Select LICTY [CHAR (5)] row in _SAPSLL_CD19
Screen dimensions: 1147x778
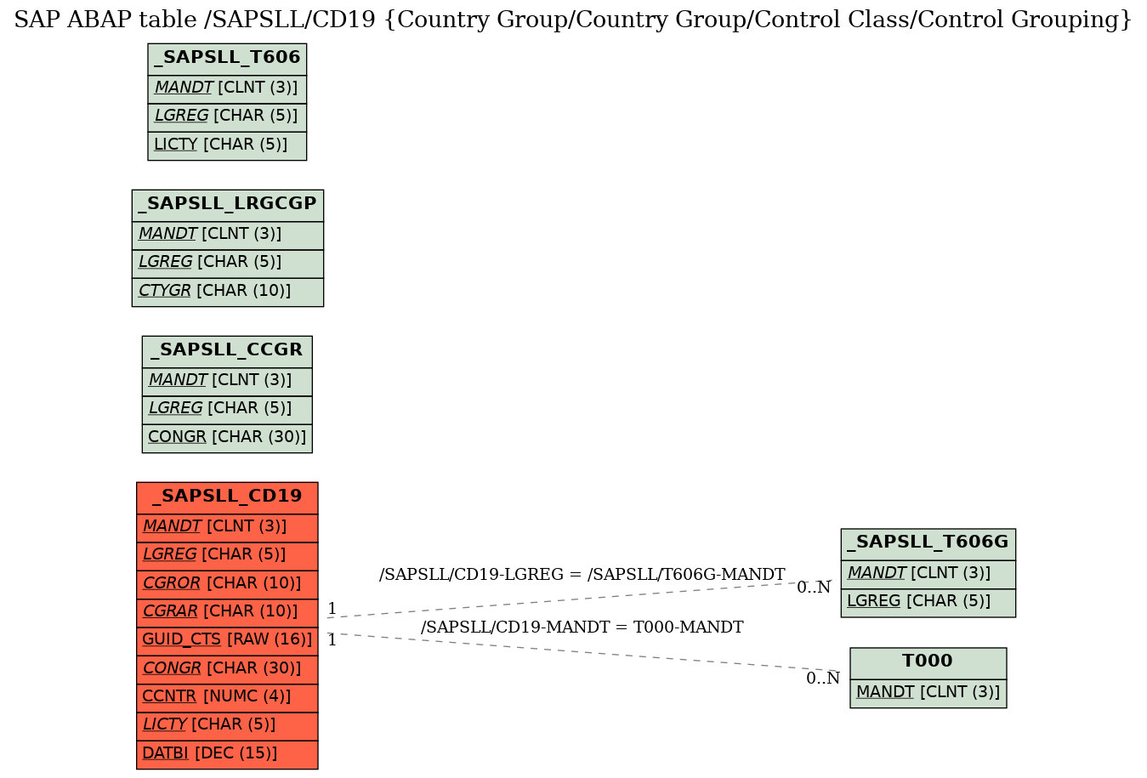point(227,725)
